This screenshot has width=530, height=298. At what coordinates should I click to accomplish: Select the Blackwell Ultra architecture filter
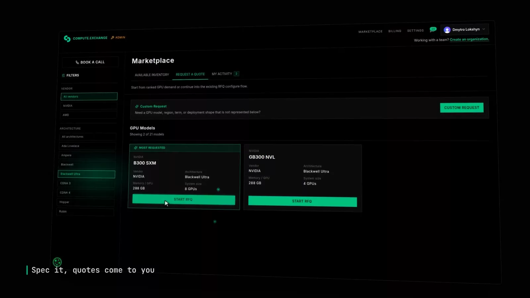86,174
